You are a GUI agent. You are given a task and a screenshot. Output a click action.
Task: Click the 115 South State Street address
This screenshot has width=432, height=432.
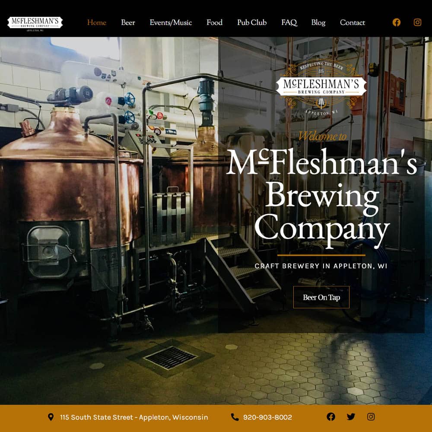[x=134, y=417]
